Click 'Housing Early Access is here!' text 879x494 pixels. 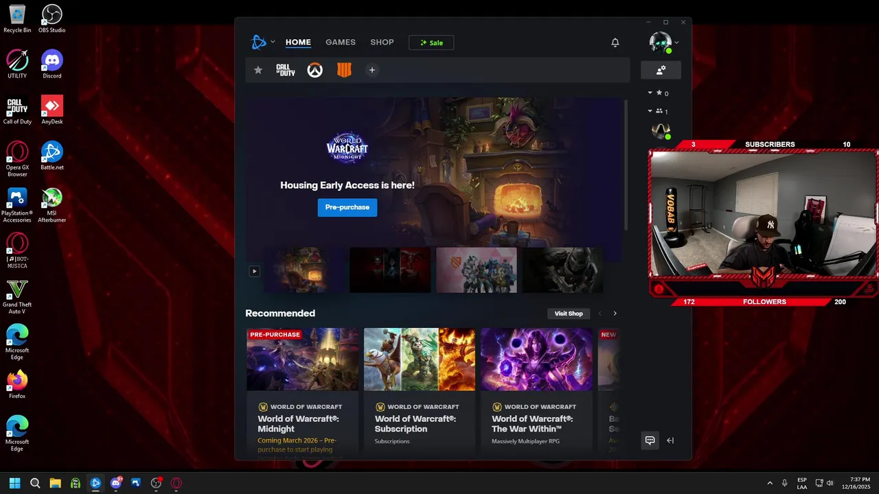347,185
